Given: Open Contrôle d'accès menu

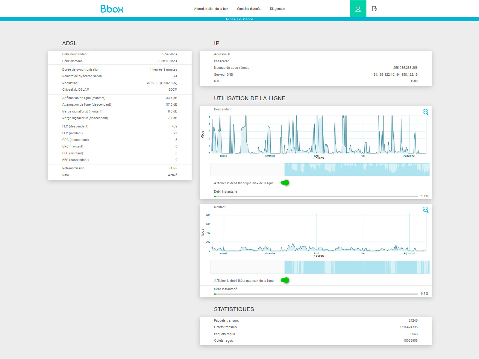Looking at the screenshot, I should (249, 9).
